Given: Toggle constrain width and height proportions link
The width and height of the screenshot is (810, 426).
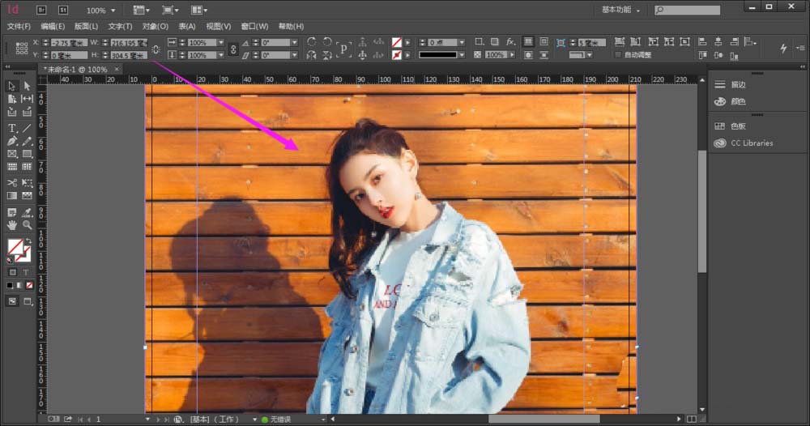Looking at the screenshot, I should coord(156,49).
